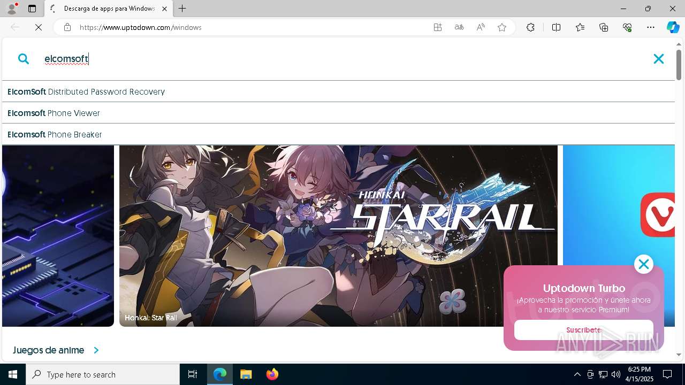
Task: Go back with the browser back arrow
Action: point(15,27)
